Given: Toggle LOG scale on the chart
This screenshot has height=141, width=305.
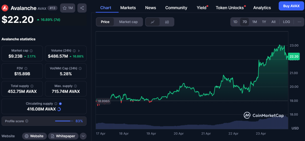Looking at the screenshot, I should 286,22.
